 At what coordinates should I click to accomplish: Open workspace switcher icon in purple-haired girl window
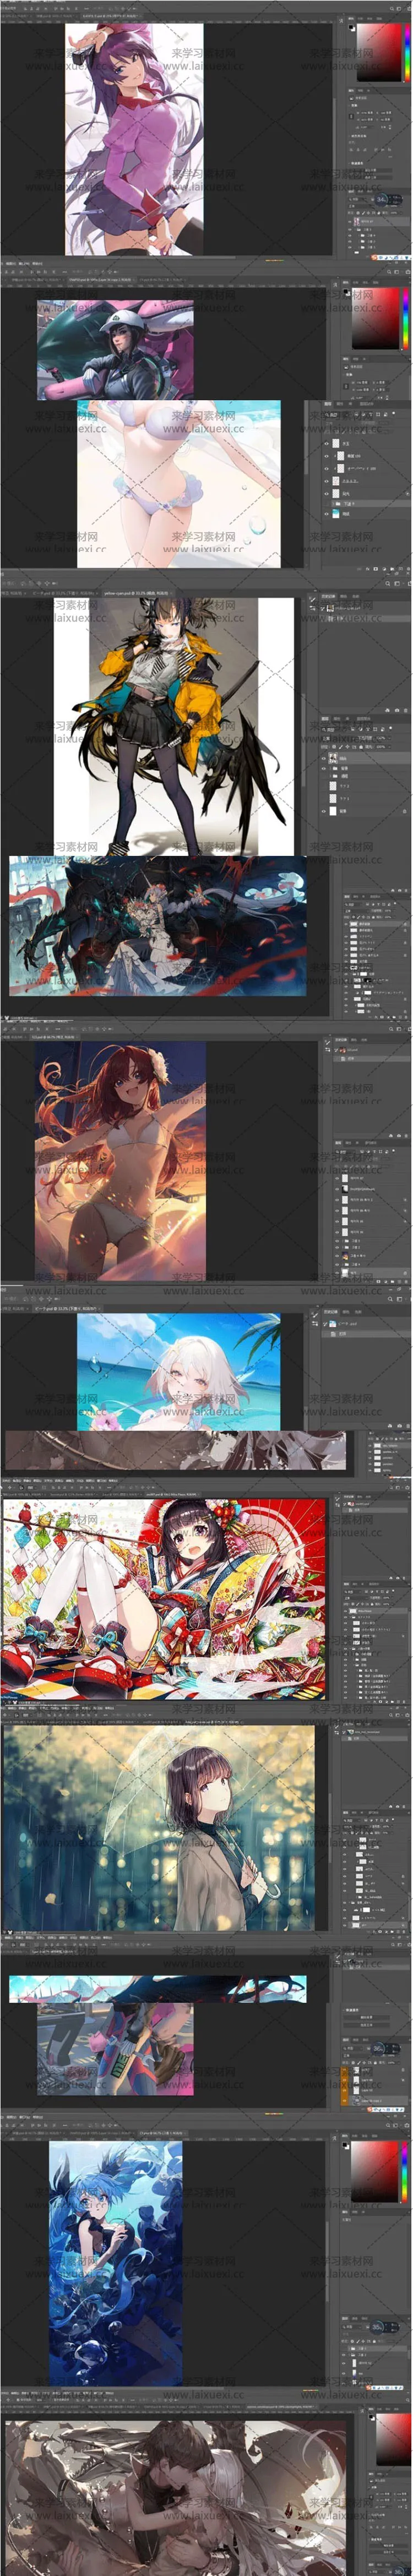coord(399,9)
